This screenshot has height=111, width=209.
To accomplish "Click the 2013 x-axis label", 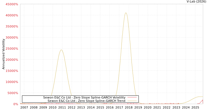I will (81, 107).
